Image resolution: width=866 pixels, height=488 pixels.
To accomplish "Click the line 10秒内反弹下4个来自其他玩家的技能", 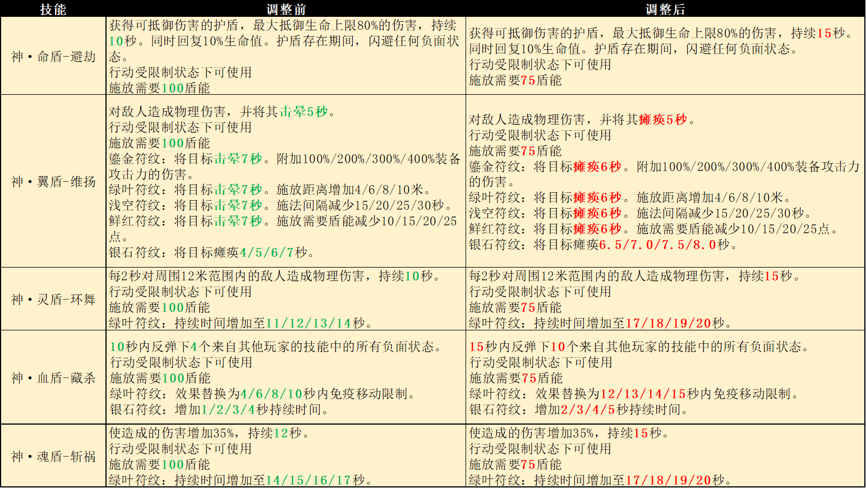I will tap(276, 347).
